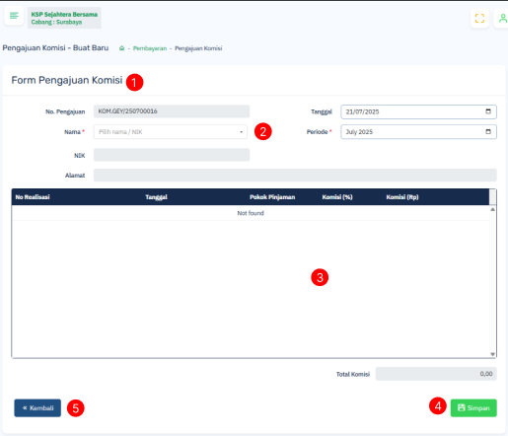Click the Total Komisi field

[436, 374]
